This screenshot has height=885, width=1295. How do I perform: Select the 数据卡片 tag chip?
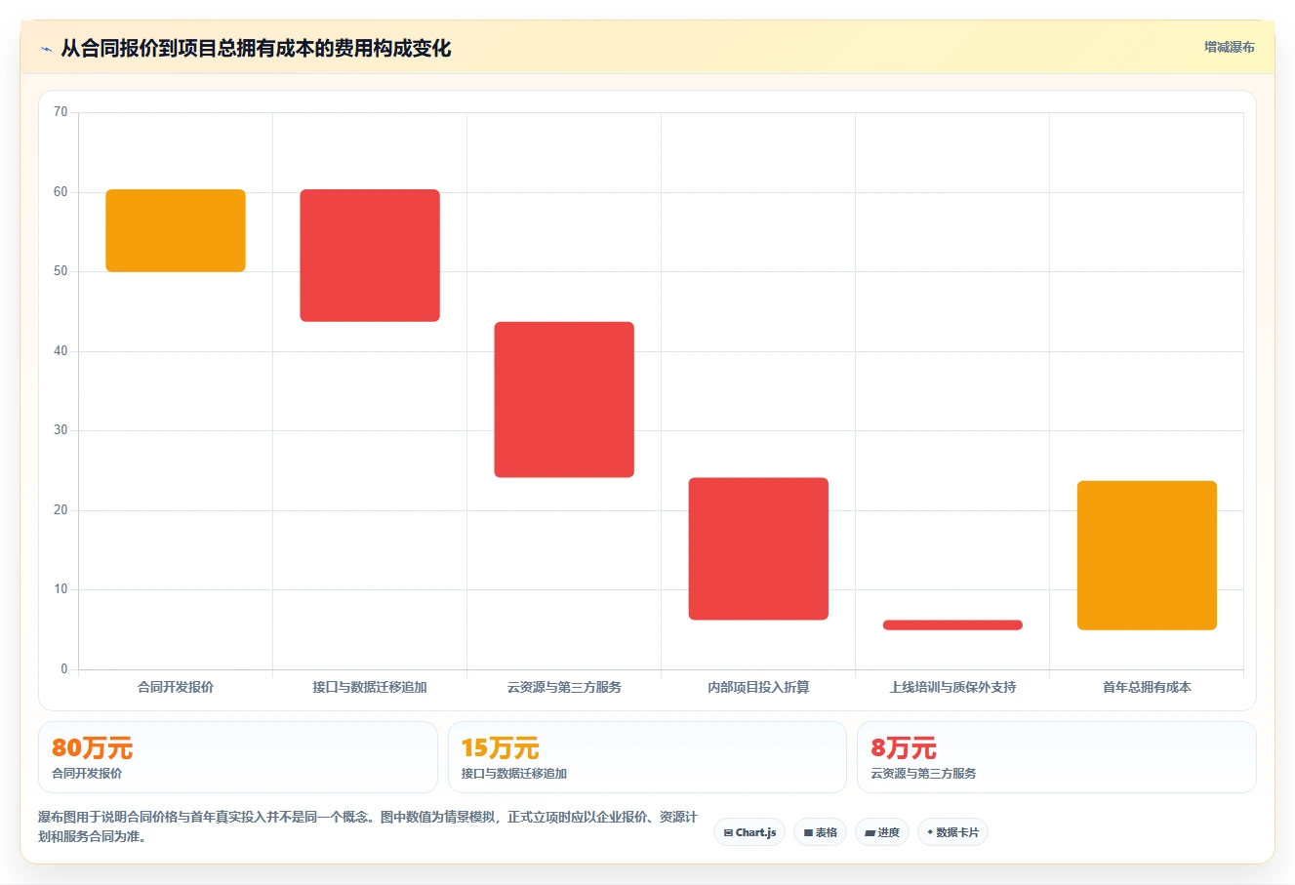(952, 832)
